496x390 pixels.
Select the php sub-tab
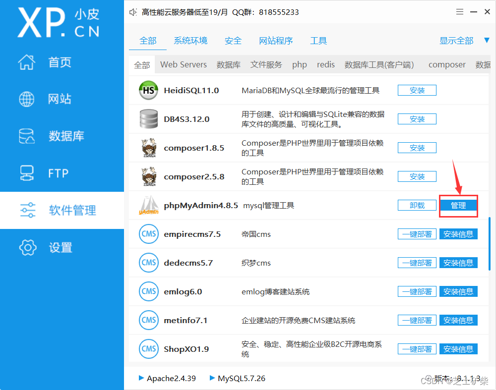299,65
